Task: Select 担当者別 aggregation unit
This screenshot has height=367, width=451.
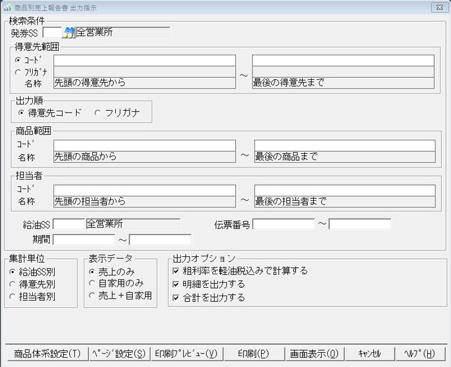Action: point(13,296)
